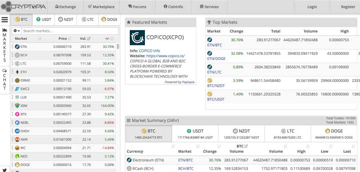The width and height of the screenshot is (360, 172).
Task: Click the Login button
Action: click(x=312, y=7)
